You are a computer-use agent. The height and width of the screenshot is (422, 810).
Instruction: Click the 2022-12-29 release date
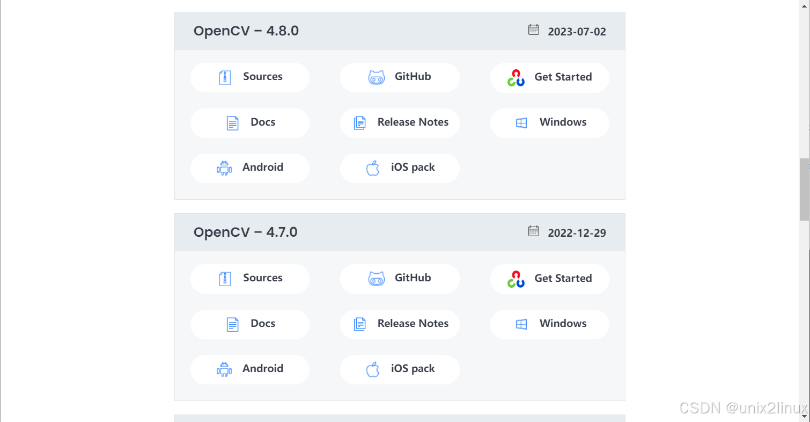tap(577, 233)
